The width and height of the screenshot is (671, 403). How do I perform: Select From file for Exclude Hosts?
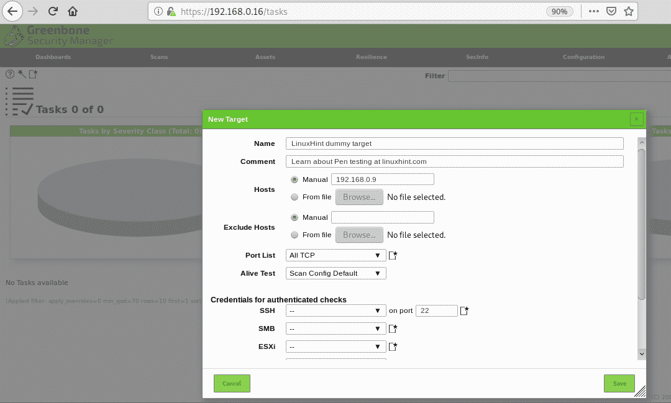coord(294,235)
